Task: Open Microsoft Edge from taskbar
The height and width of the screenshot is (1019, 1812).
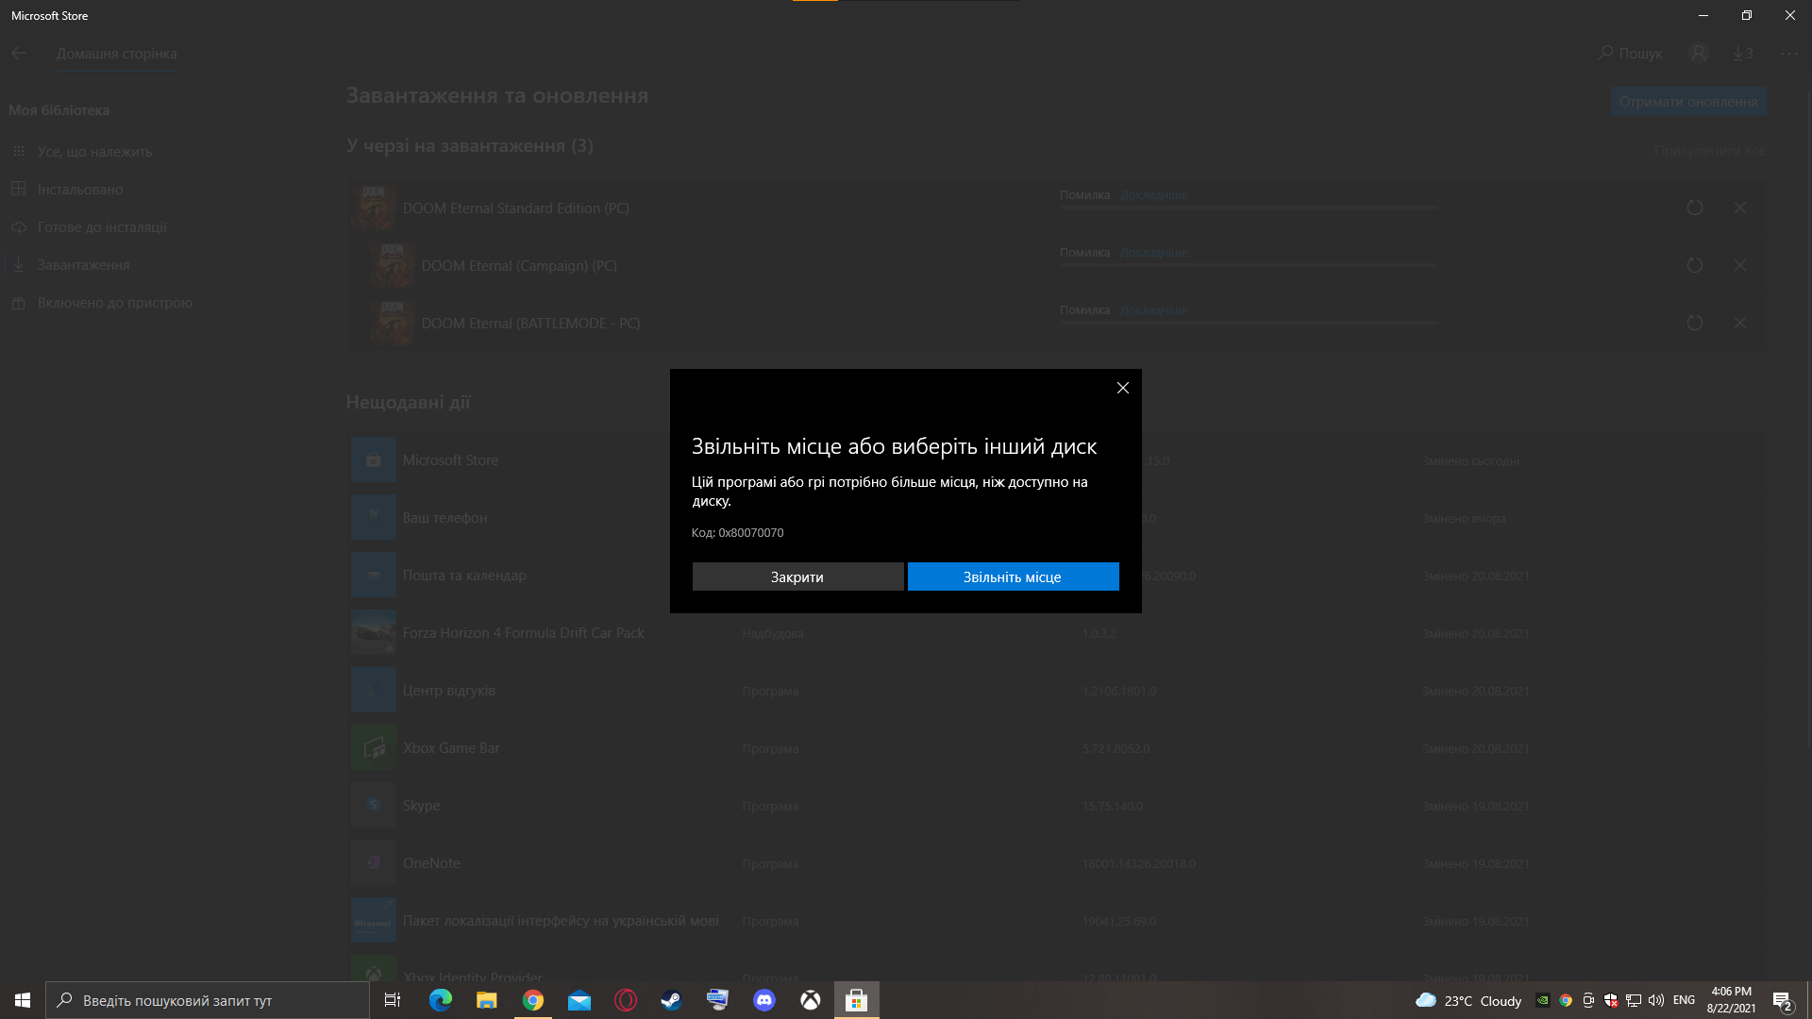Action: pos(441,1000)
